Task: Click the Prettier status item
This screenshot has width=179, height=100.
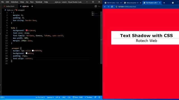Action: [x=88, y=97]
